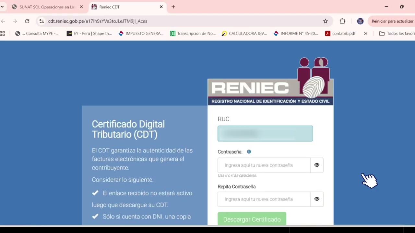415x233 pixels.
Task: Restore the browser window size
Action: click(402, 6)
